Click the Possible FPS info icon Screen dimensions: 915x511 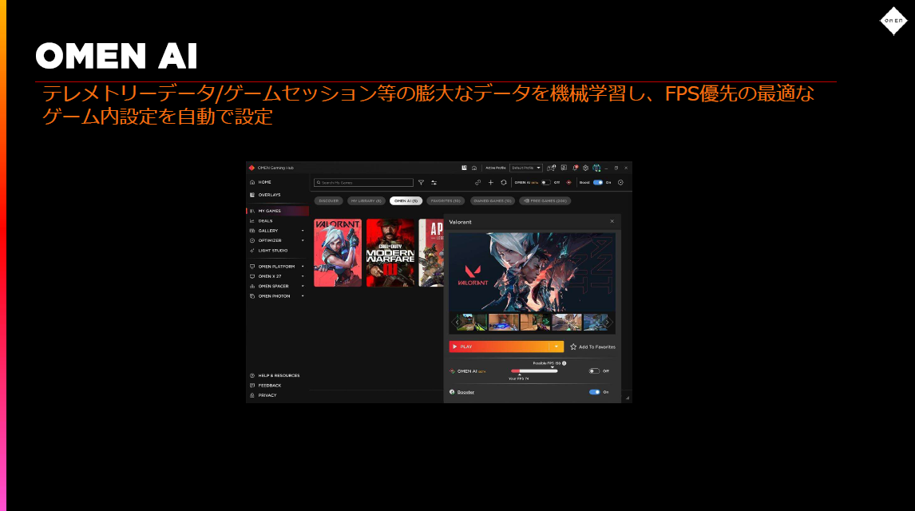click(564, 363)
